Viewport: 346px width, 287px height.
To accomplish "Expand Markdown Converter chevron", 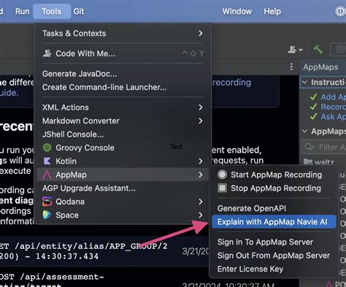I will [x=201, y=120].
